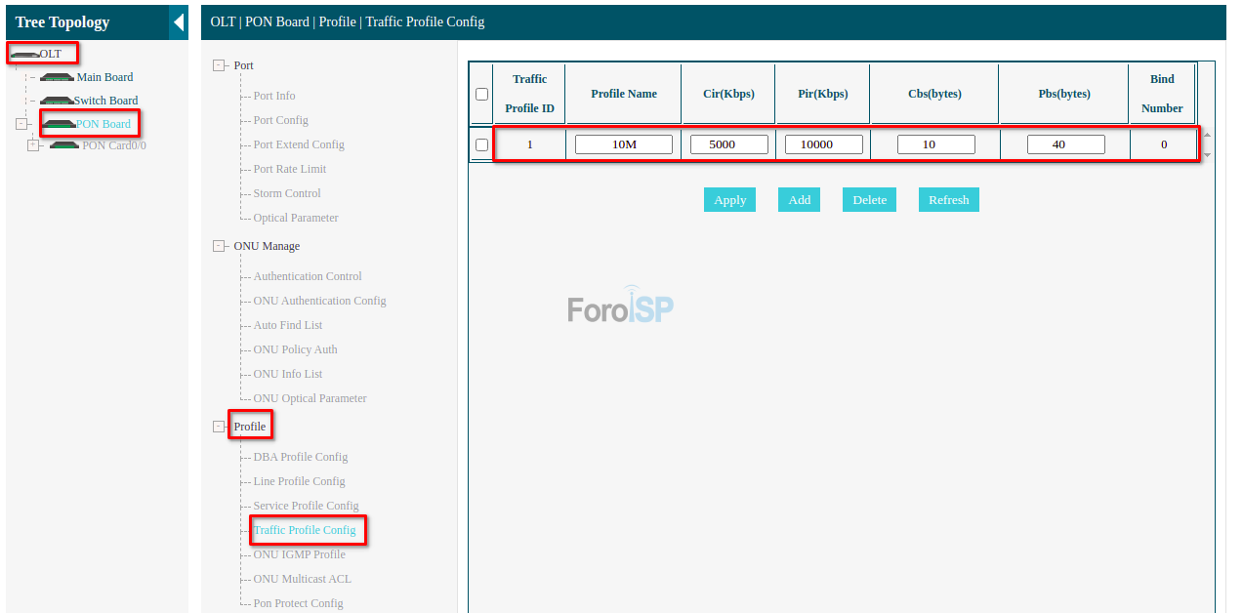This screenshot has width=1243, height=613.
Task: Open Line Profile Config page
Action: 299,481
